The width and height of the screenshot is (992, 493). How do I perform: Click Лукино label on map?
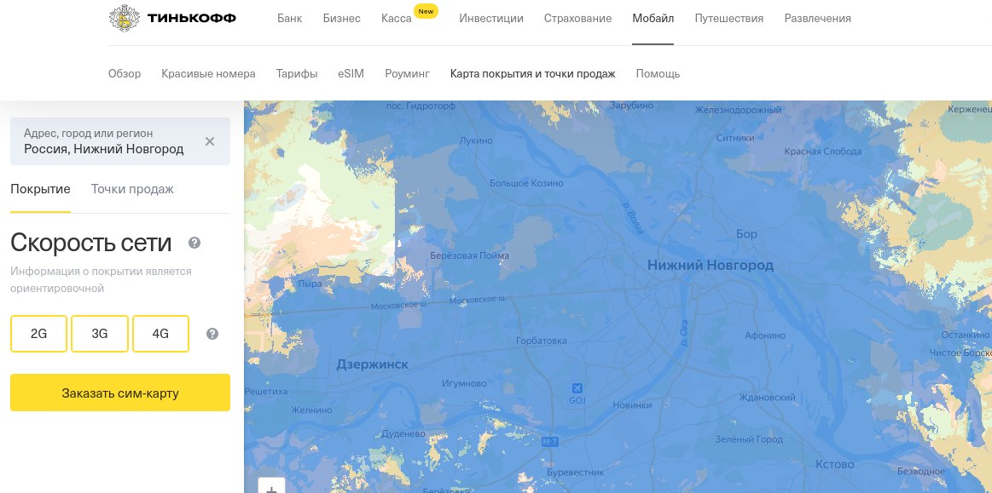coord(476,140)
